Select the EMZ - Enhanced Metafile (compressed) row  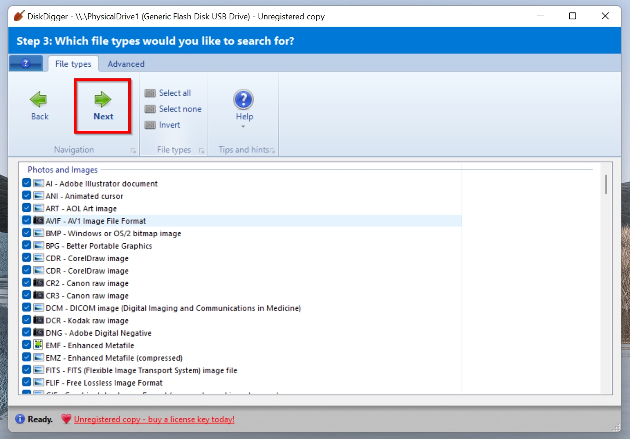[242, 357]
